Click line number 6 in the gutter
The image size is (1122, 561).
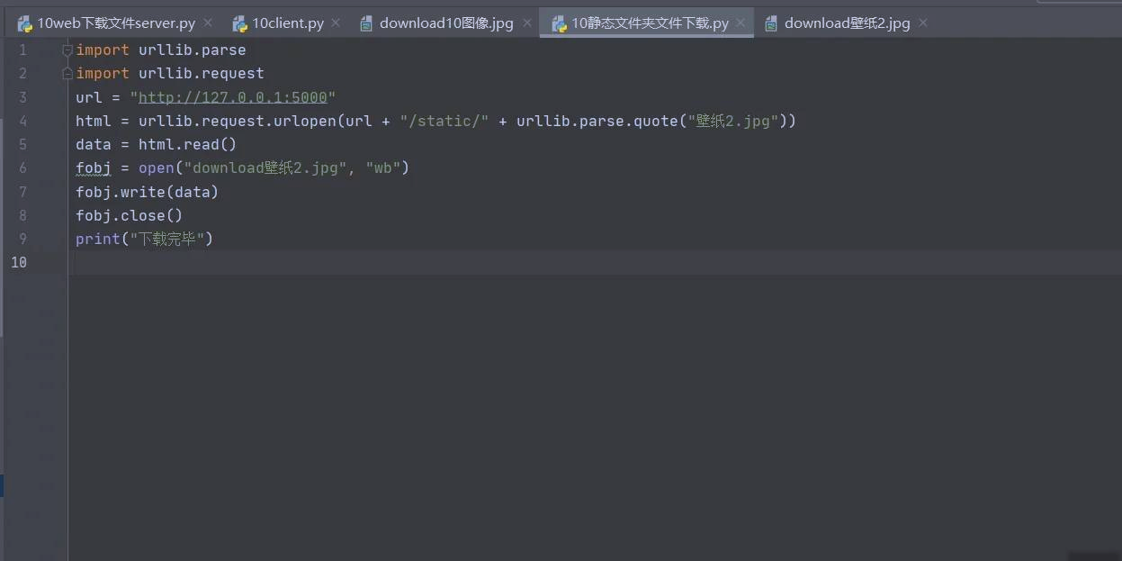[x=22, y=168]
